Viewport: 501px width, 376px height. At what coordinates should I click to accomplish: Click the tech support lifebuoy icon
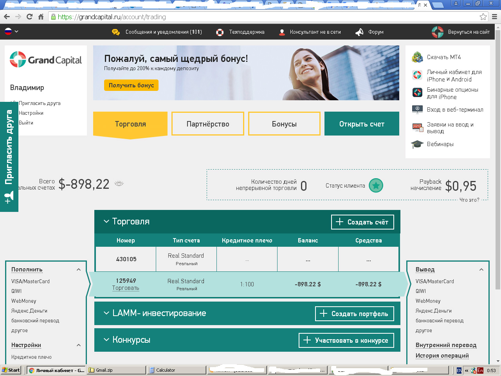[x=220, y=32]
